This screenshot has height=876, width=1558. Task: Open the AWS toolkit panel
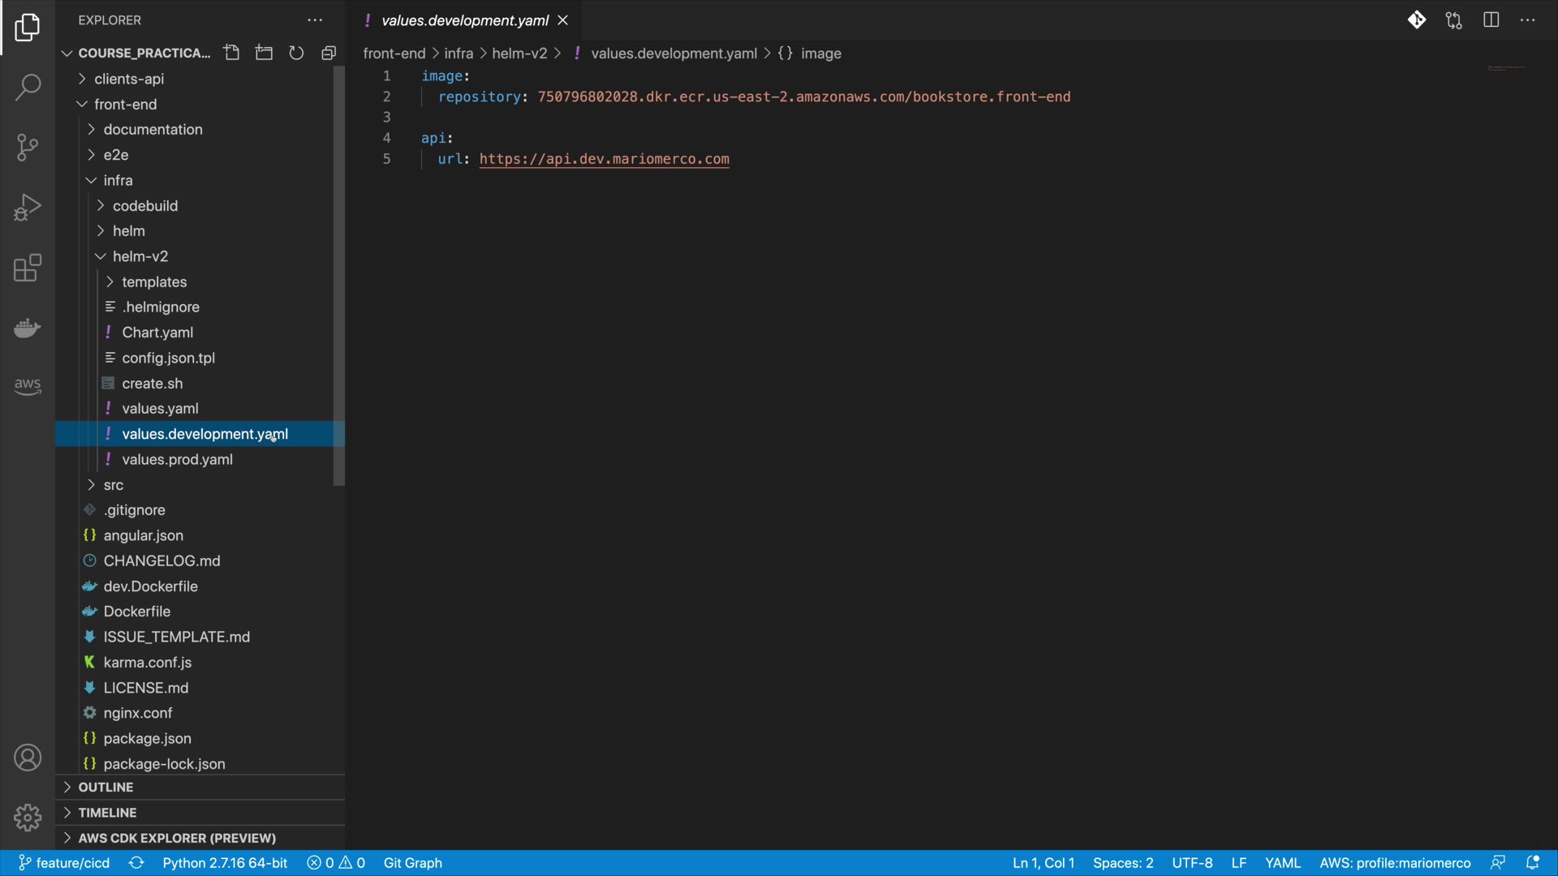coord(28,385)
